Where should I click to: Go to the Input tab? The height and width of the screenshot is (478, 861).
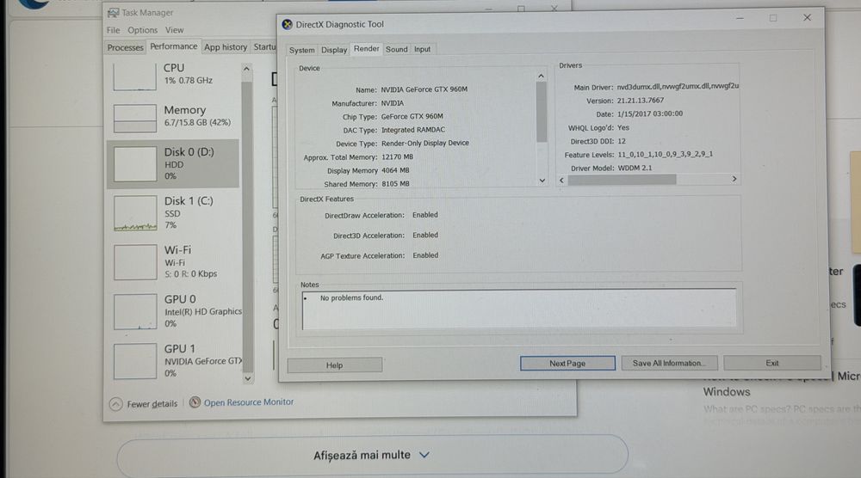[422, 49]
